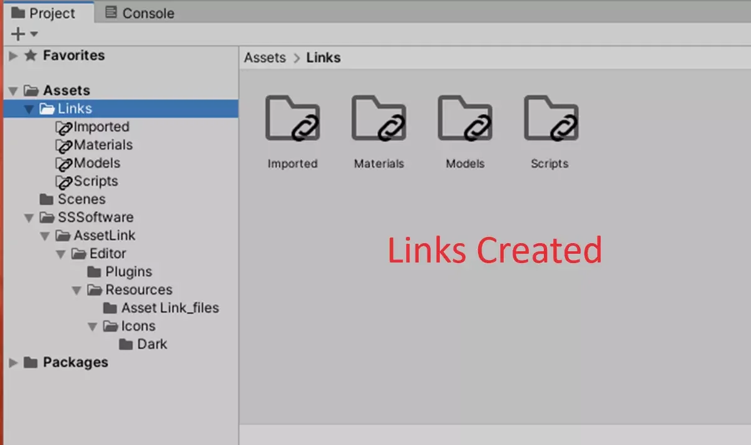
Task: Select the Models row in tree
Action: click(121, 163)
